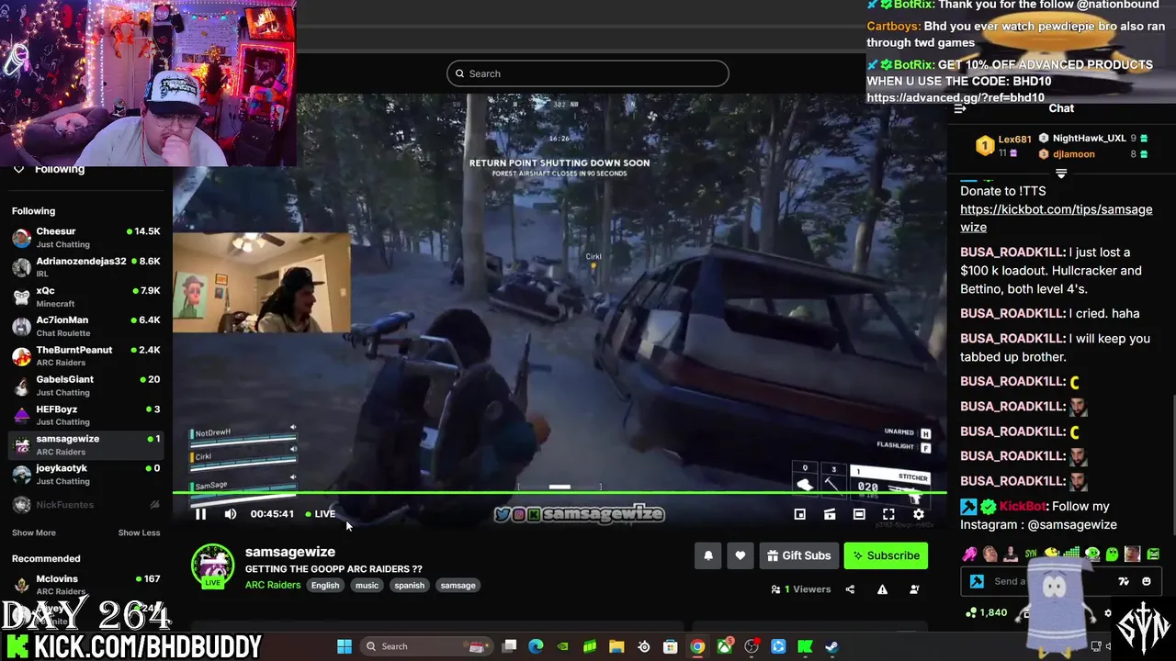
Task: Share the stream via share icon
Action: point(850,589)
